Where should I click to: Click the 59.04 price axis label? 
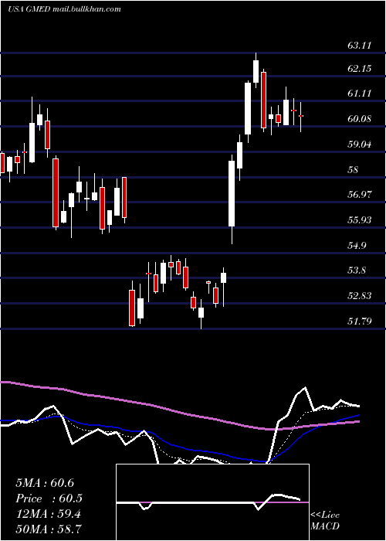tap(359, 145)
